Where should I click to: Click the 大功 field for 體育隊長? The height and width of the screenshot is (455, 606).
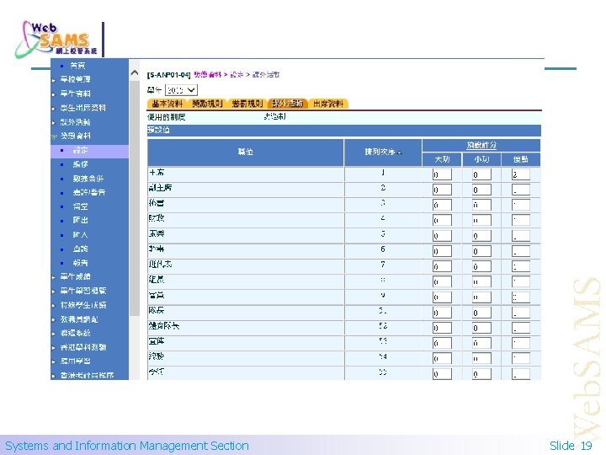[442, 328]
